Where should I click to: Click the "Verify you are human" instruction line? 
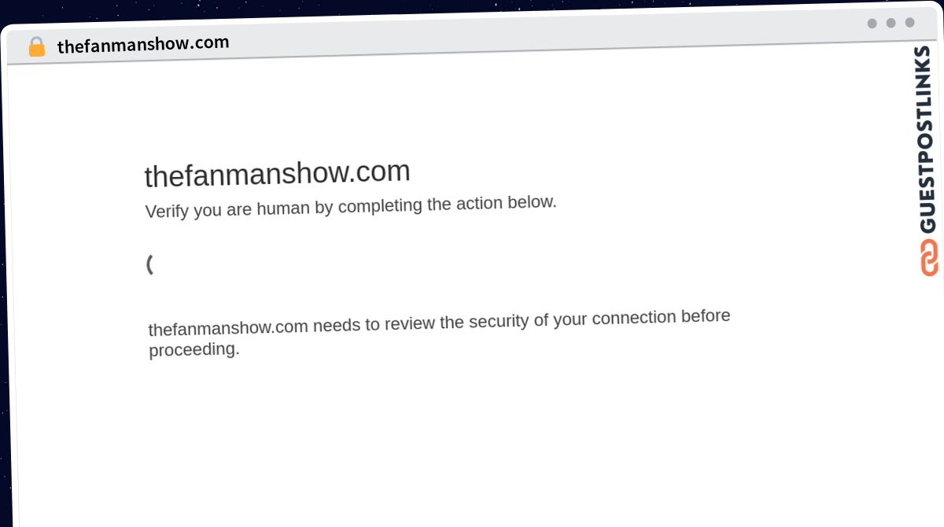(351, 207)
